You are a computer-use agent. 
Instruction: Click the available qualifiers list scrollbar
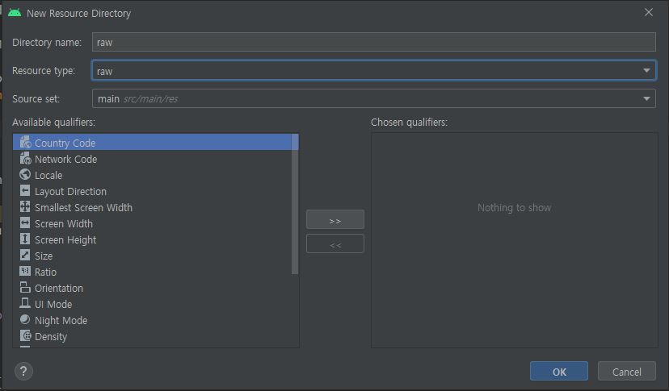click(295, 204)
